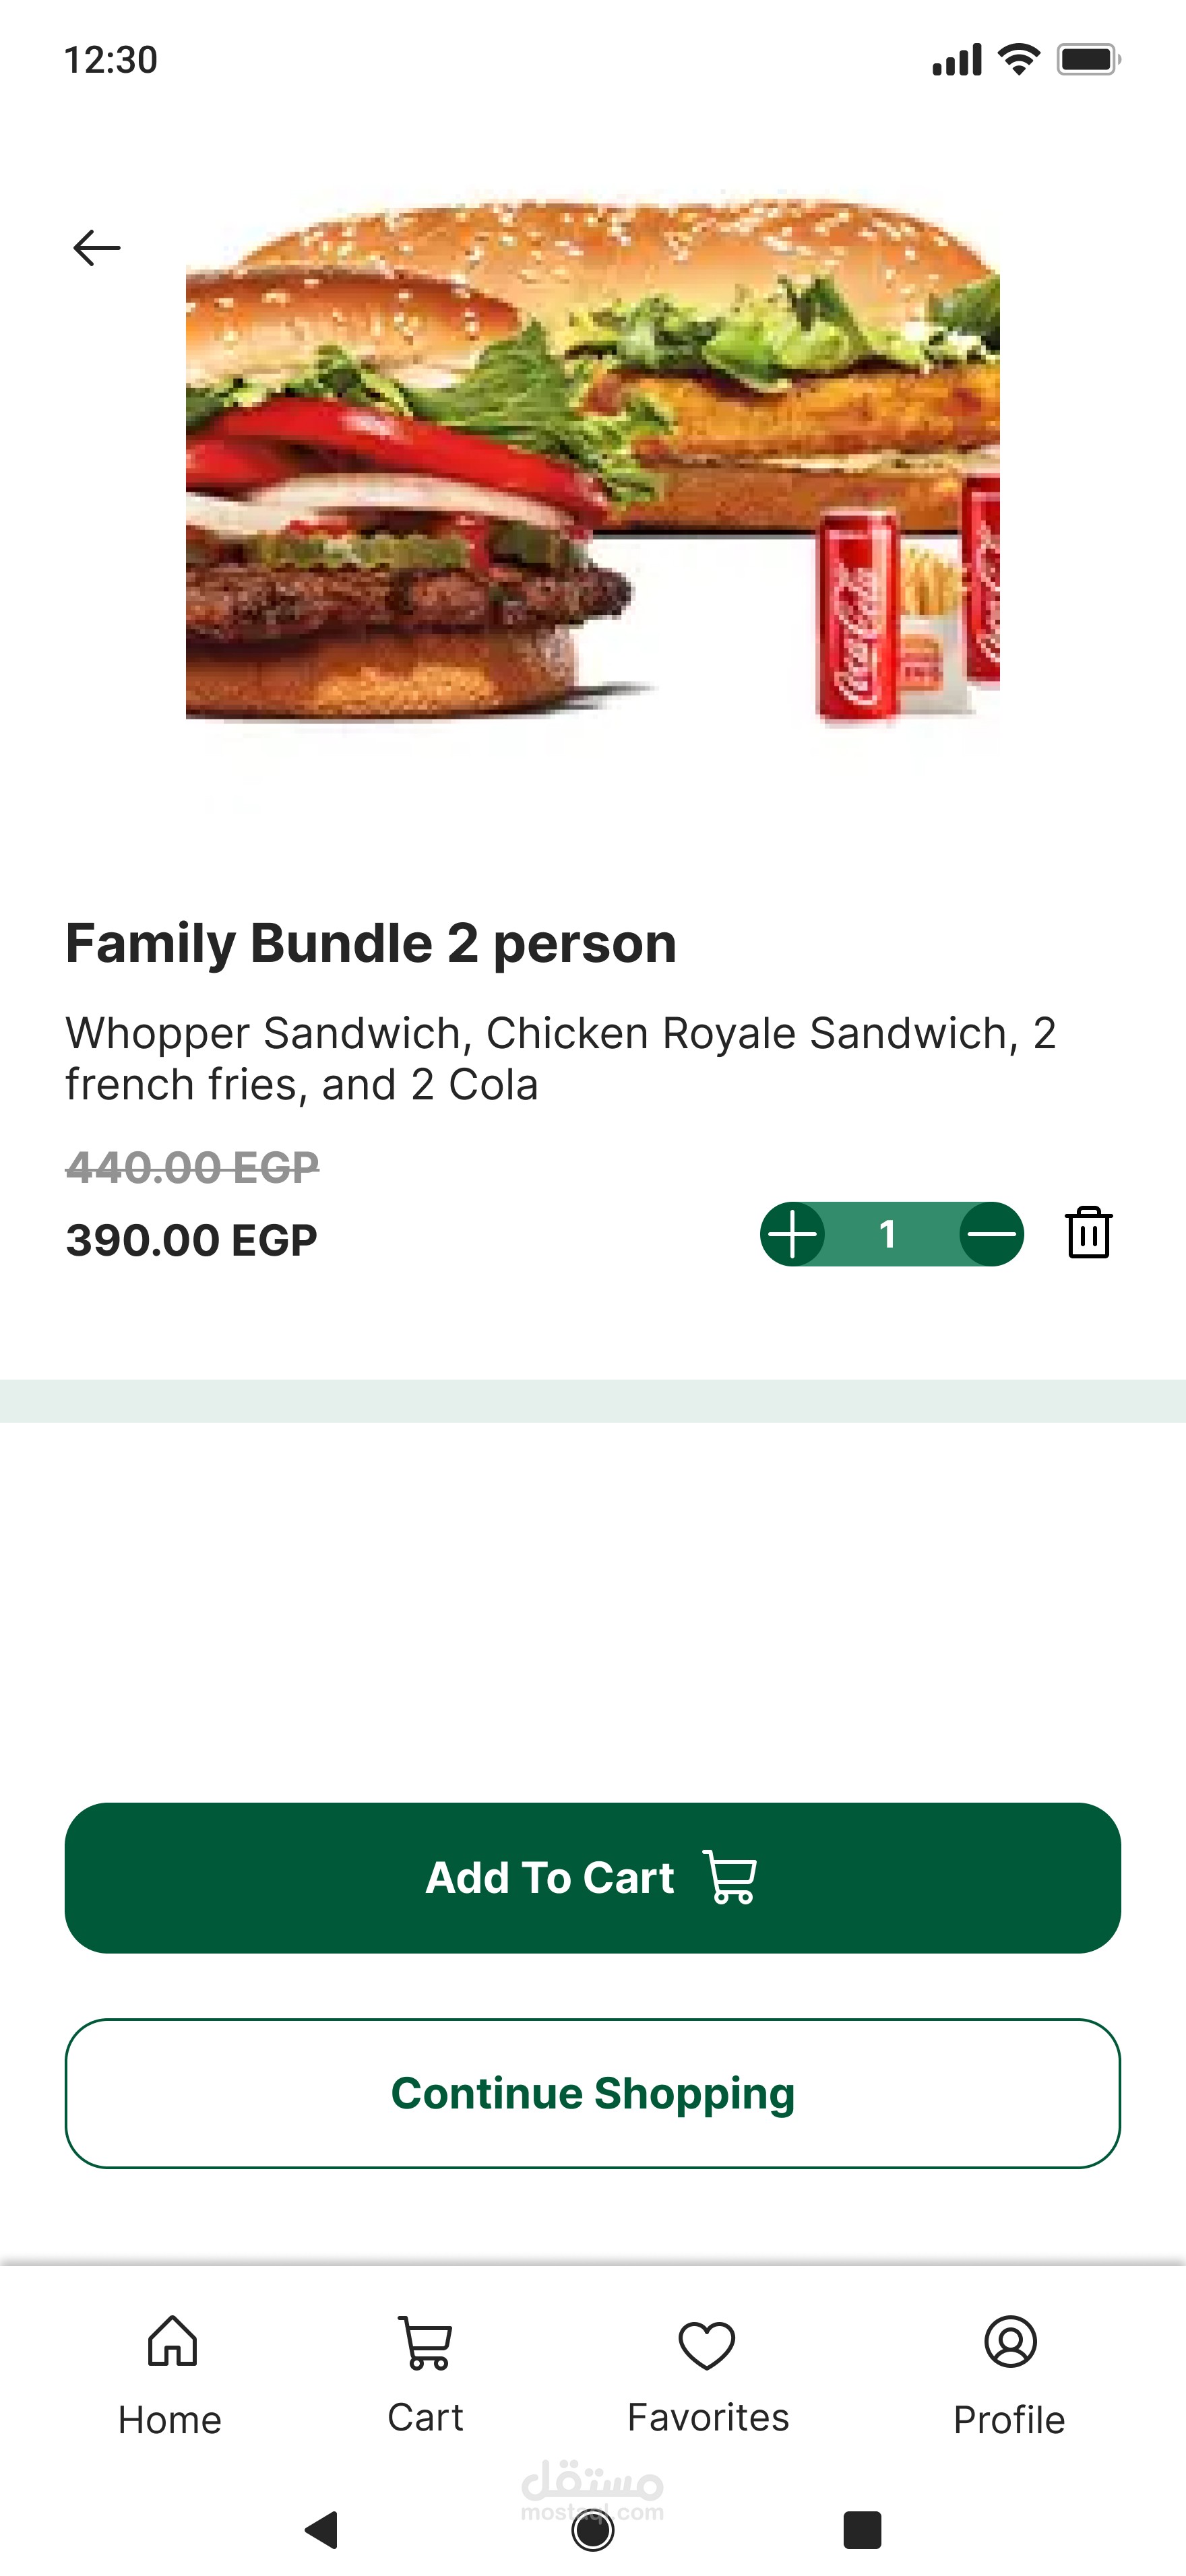
Task: Increase quantity with the plus button
Action: click(793, 1234)
